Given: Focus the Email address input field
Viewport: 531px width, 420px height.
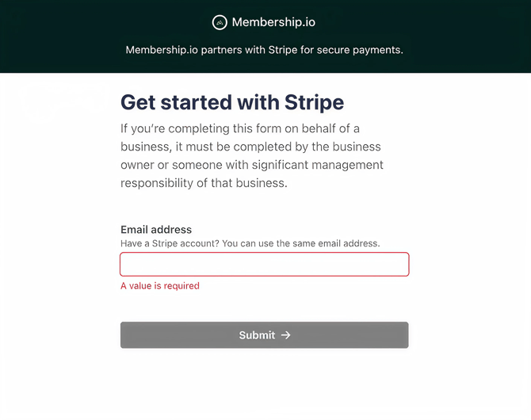Looking at the screenshot, I should (264, 265).
